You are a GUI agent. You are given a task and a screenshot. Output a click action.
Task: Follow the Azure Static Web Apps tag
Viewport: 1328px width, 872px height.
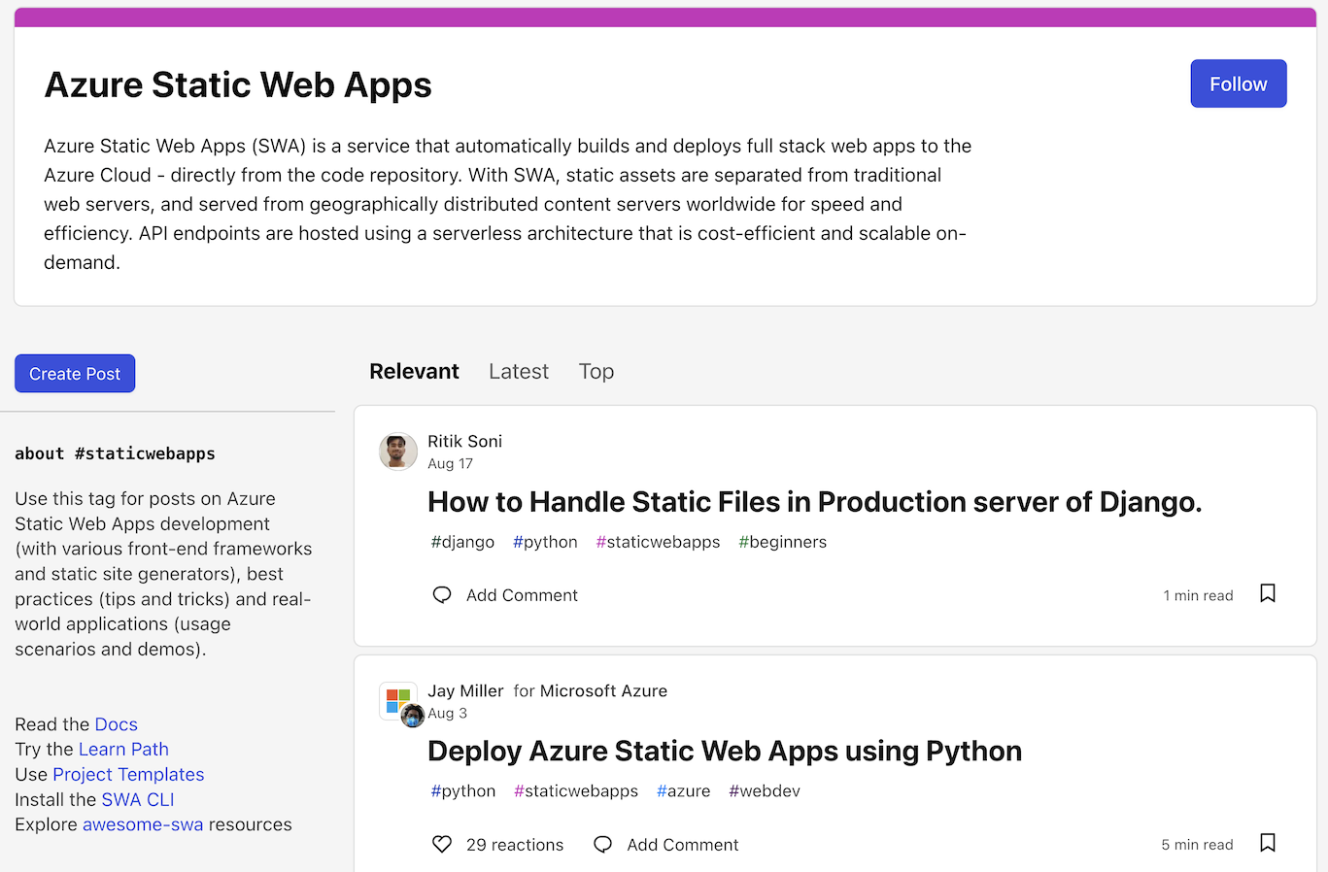(x=1239, y=84)
